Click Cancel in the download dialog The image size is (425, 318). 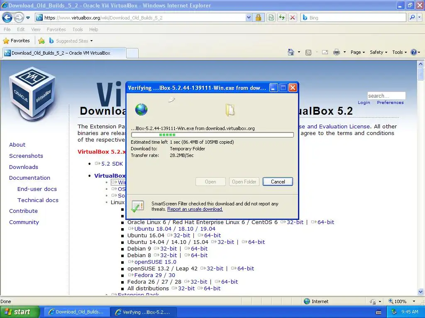click(x=278, y=182)
